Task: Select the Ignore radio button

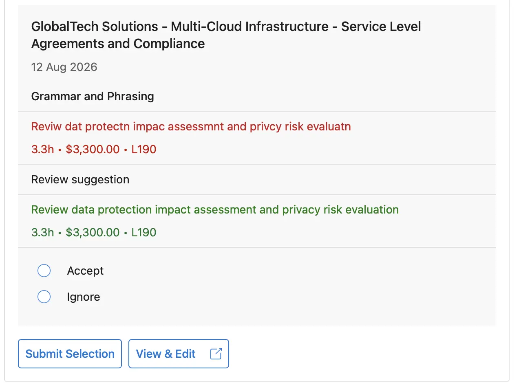Action: [44, 297]
